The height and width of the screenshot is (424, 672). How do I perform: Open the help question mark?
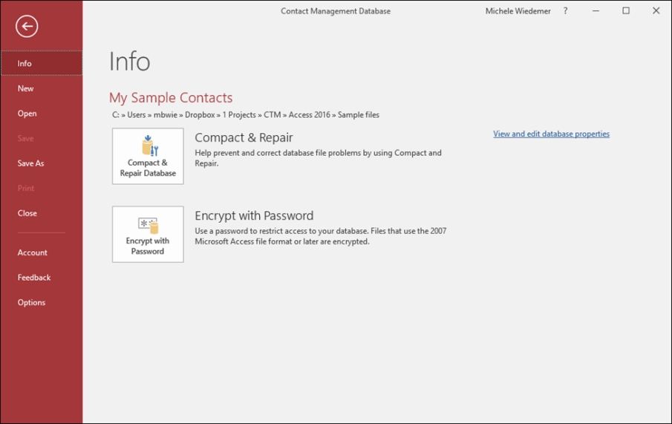point(565,11)
